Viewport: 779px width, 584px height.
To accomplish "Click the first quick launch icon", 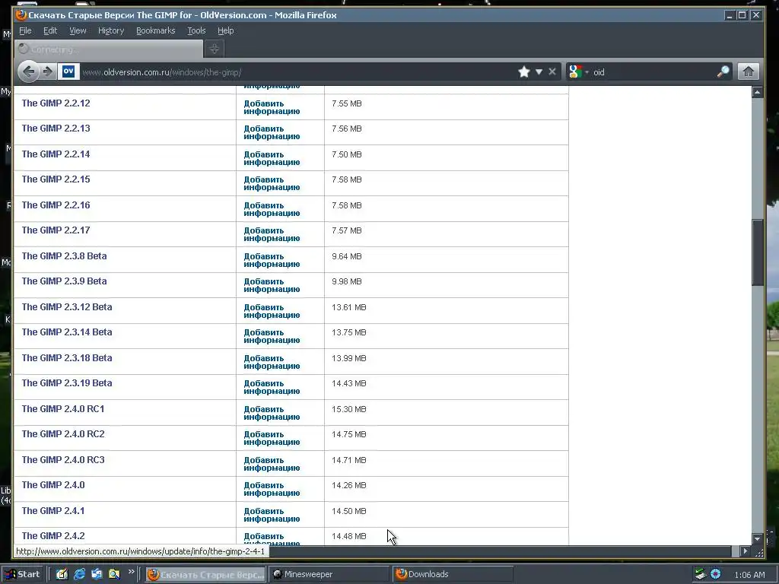I will point(62,575).
